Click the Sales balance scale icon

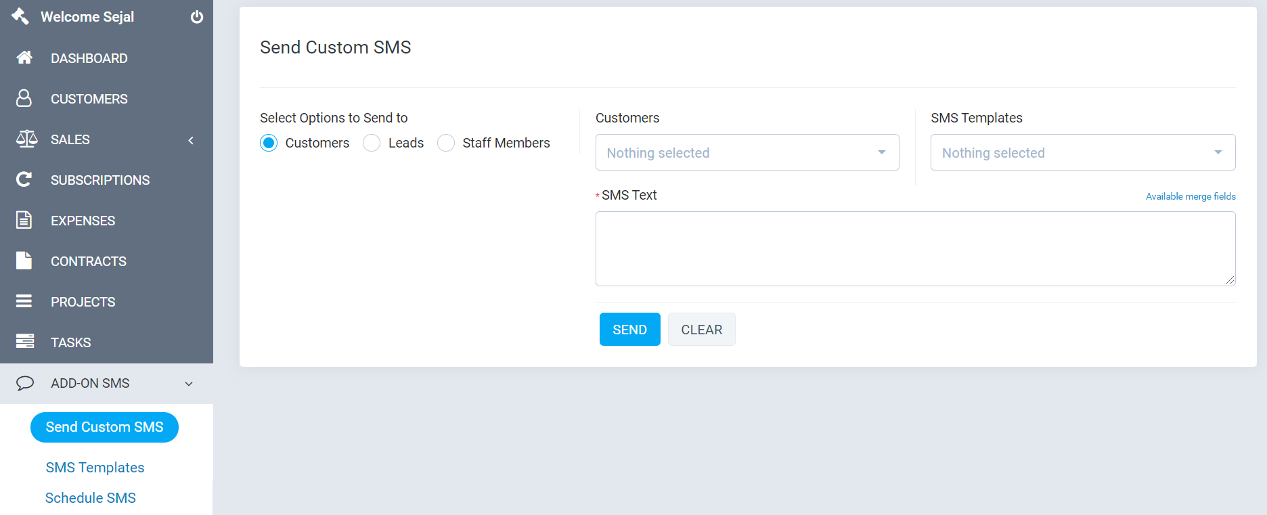click(x=26, y=139)
